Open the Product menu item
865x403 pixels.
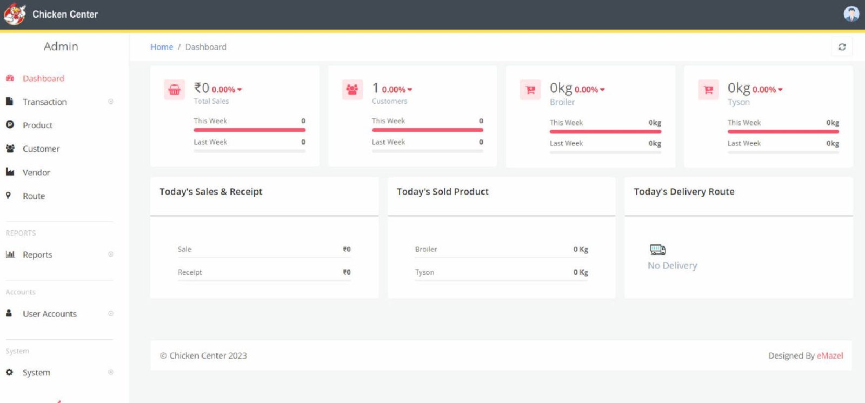pyautogui.click(x=37, y=125)
